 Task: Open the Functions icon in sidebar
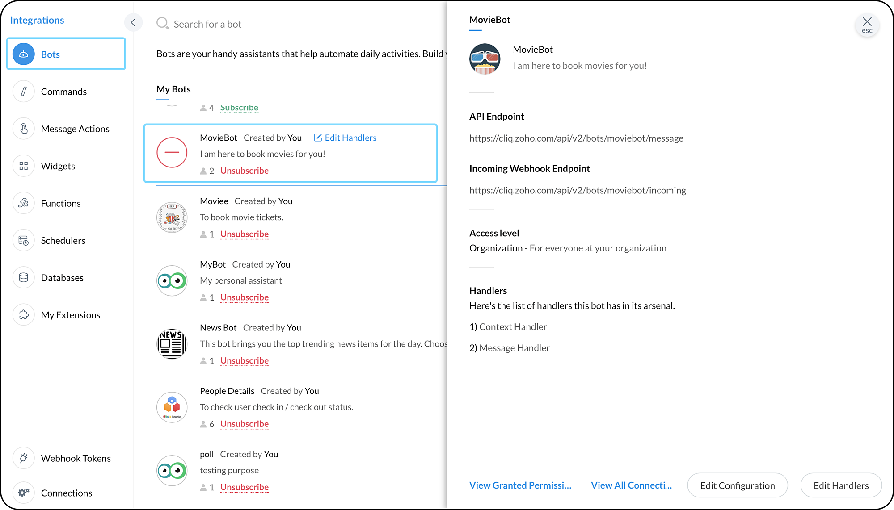tap(24, 203)
